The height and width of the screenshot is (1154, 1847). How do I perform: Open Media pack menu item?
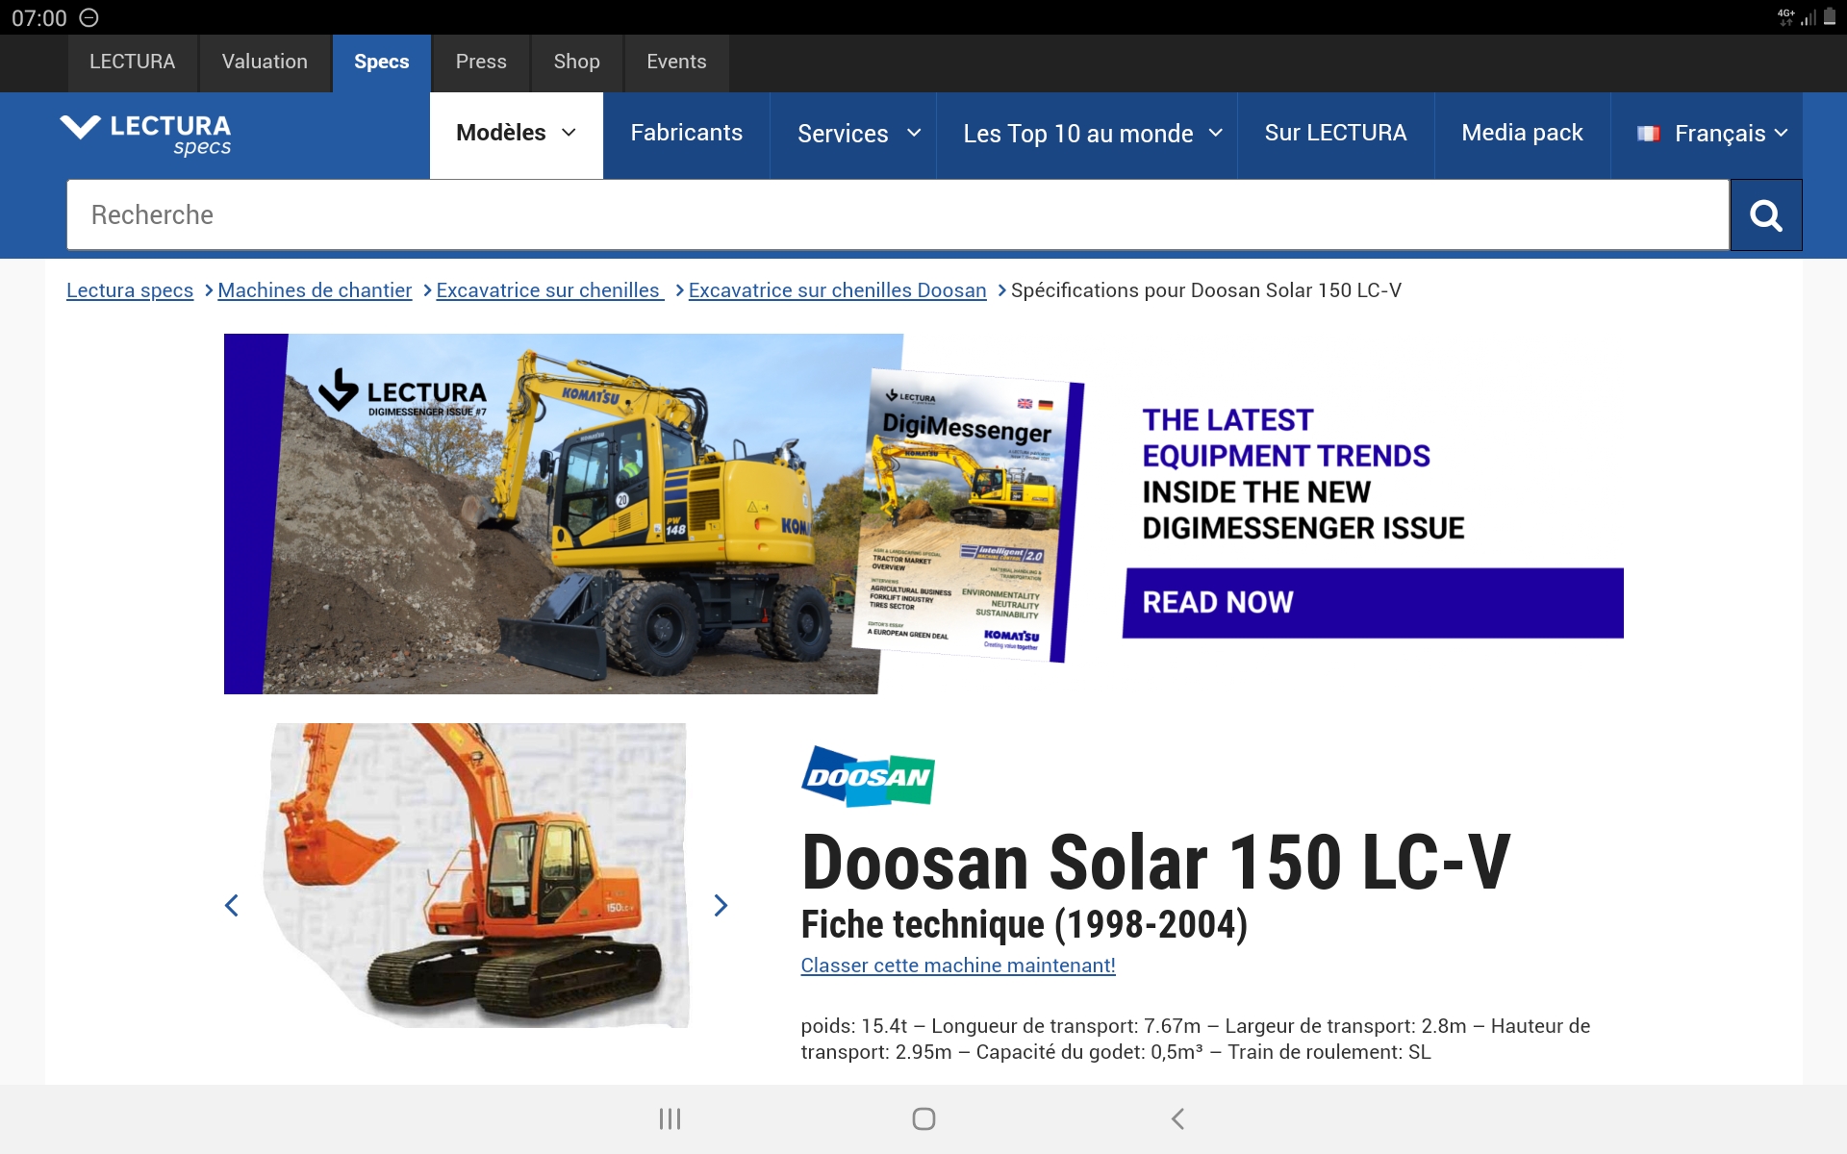click(x=1523, y=134)
